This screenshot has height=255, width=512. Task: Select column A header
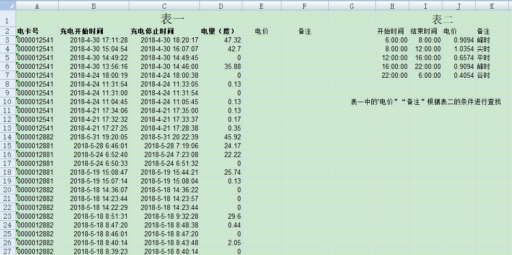click(37, 6)
